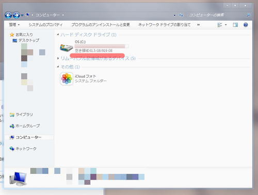Expand the リムーバブル記憶域があるデバイス group
The image size is (258, 195).
click(58, 58)
